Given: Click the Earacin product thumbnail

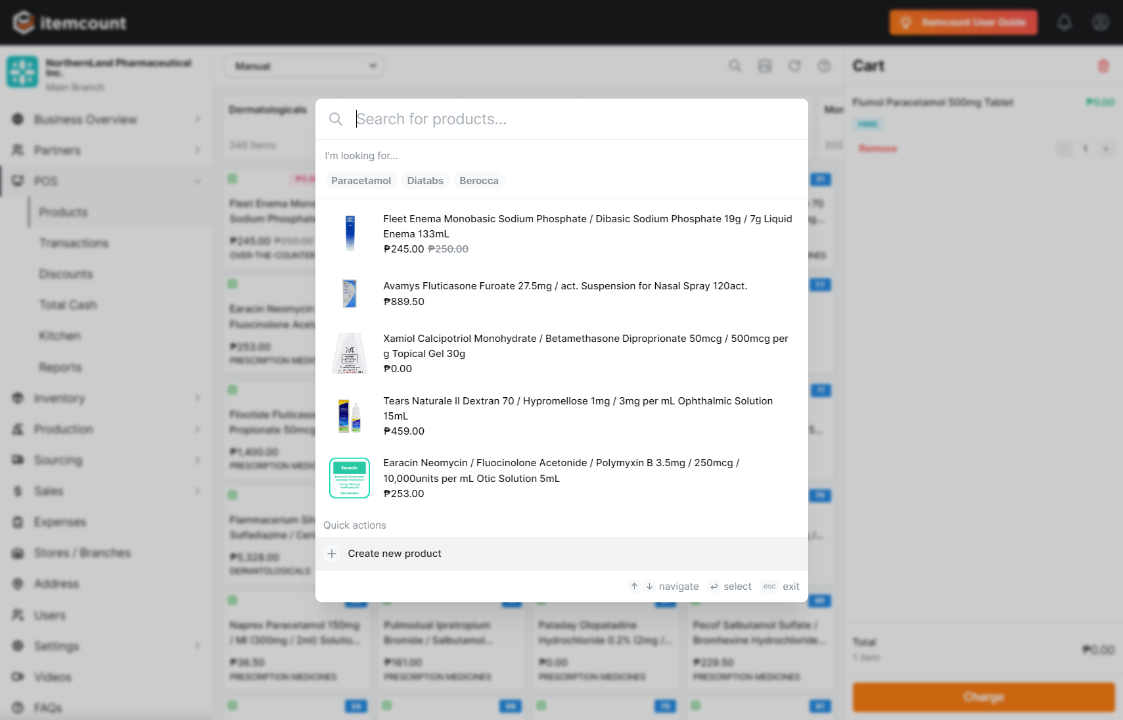Looking at the screenshot, I should 350,478.
